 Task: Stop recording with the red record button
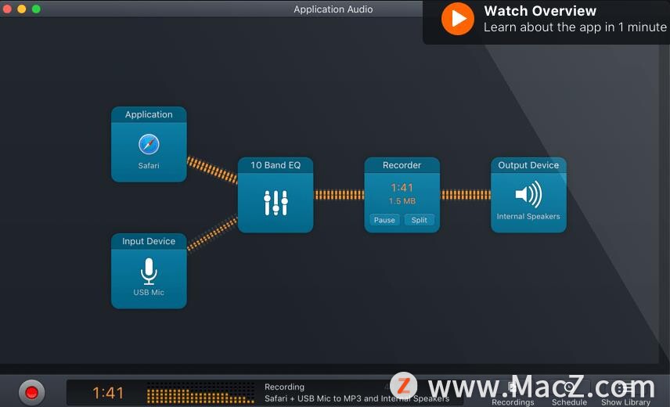point(31,392)
